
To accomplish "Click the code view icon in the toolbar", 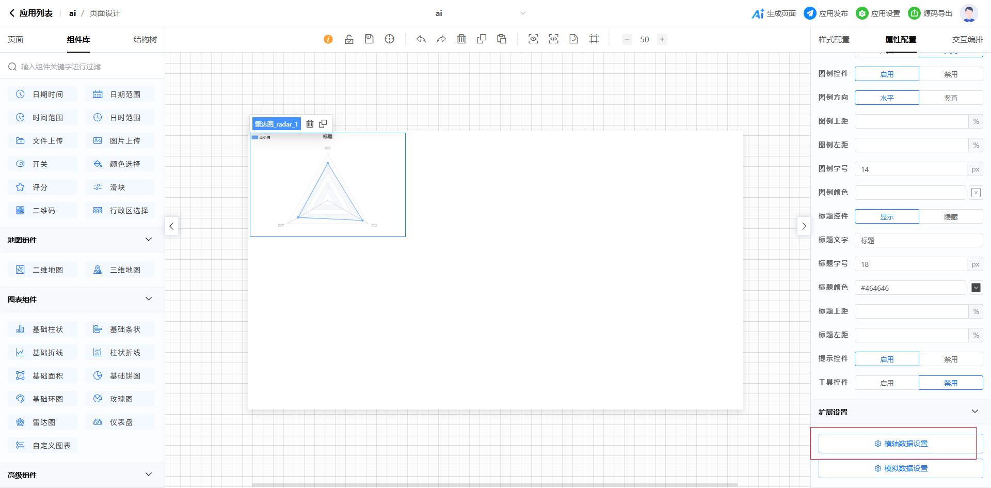I will tap(553, 39).
